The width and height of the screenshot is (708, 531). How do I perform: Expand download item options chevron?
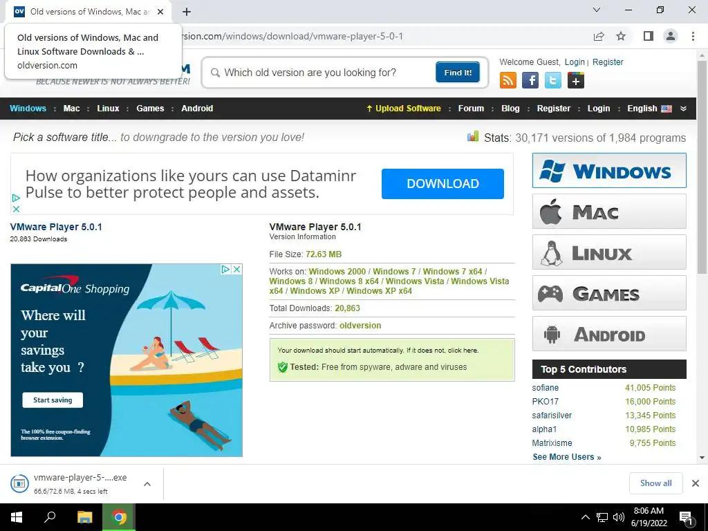coord(147,483)
